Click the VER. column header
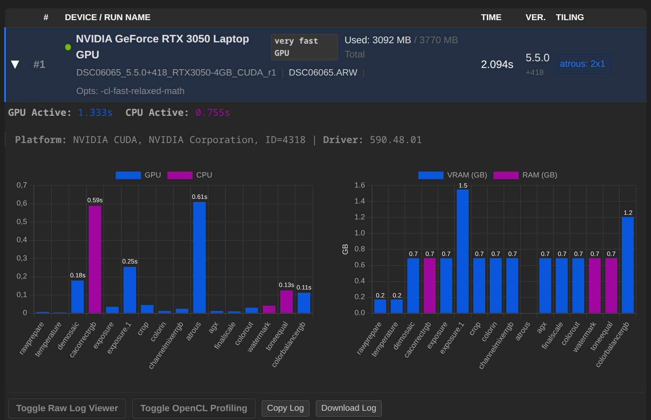The image size is (651, 420). click(x=535, y=17)
